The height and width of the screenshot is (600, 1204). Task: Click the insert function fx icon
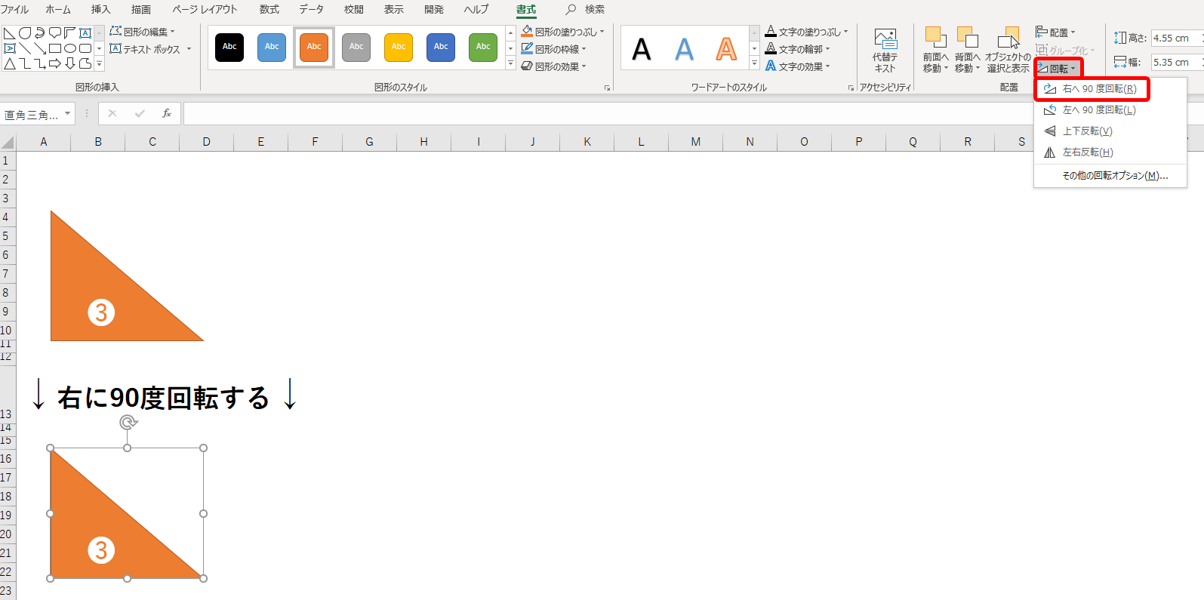pos(167,114)
